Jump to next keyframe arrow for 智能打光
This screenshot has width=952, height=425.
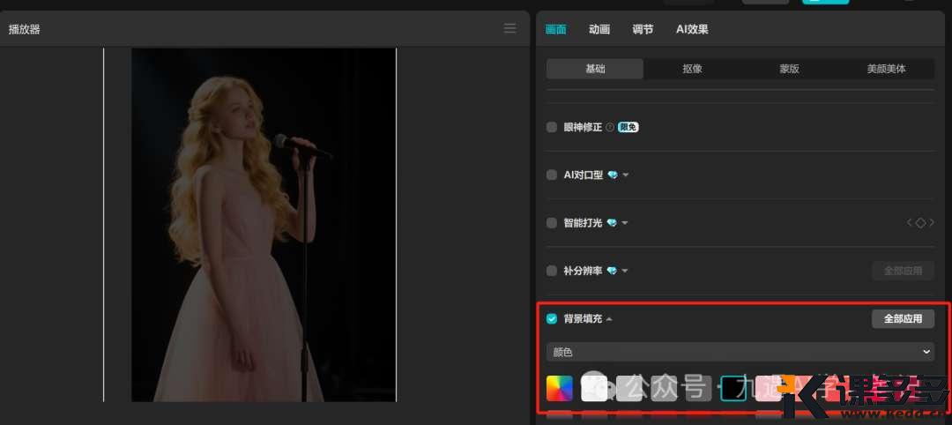tap(932, 223)
